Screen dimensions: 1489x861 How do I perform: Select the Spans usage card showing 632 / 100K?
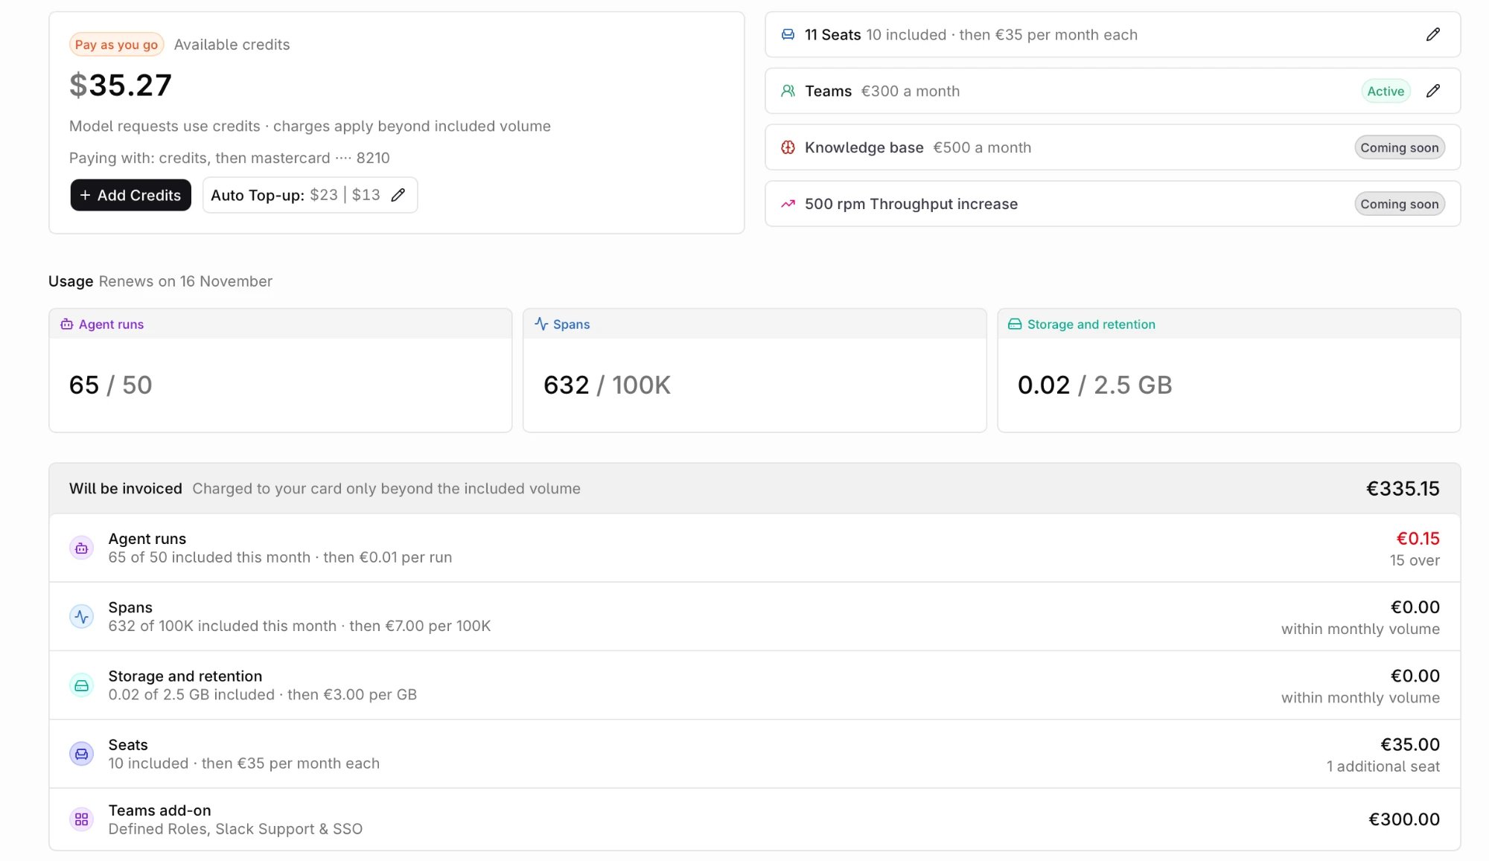[755, 371]
